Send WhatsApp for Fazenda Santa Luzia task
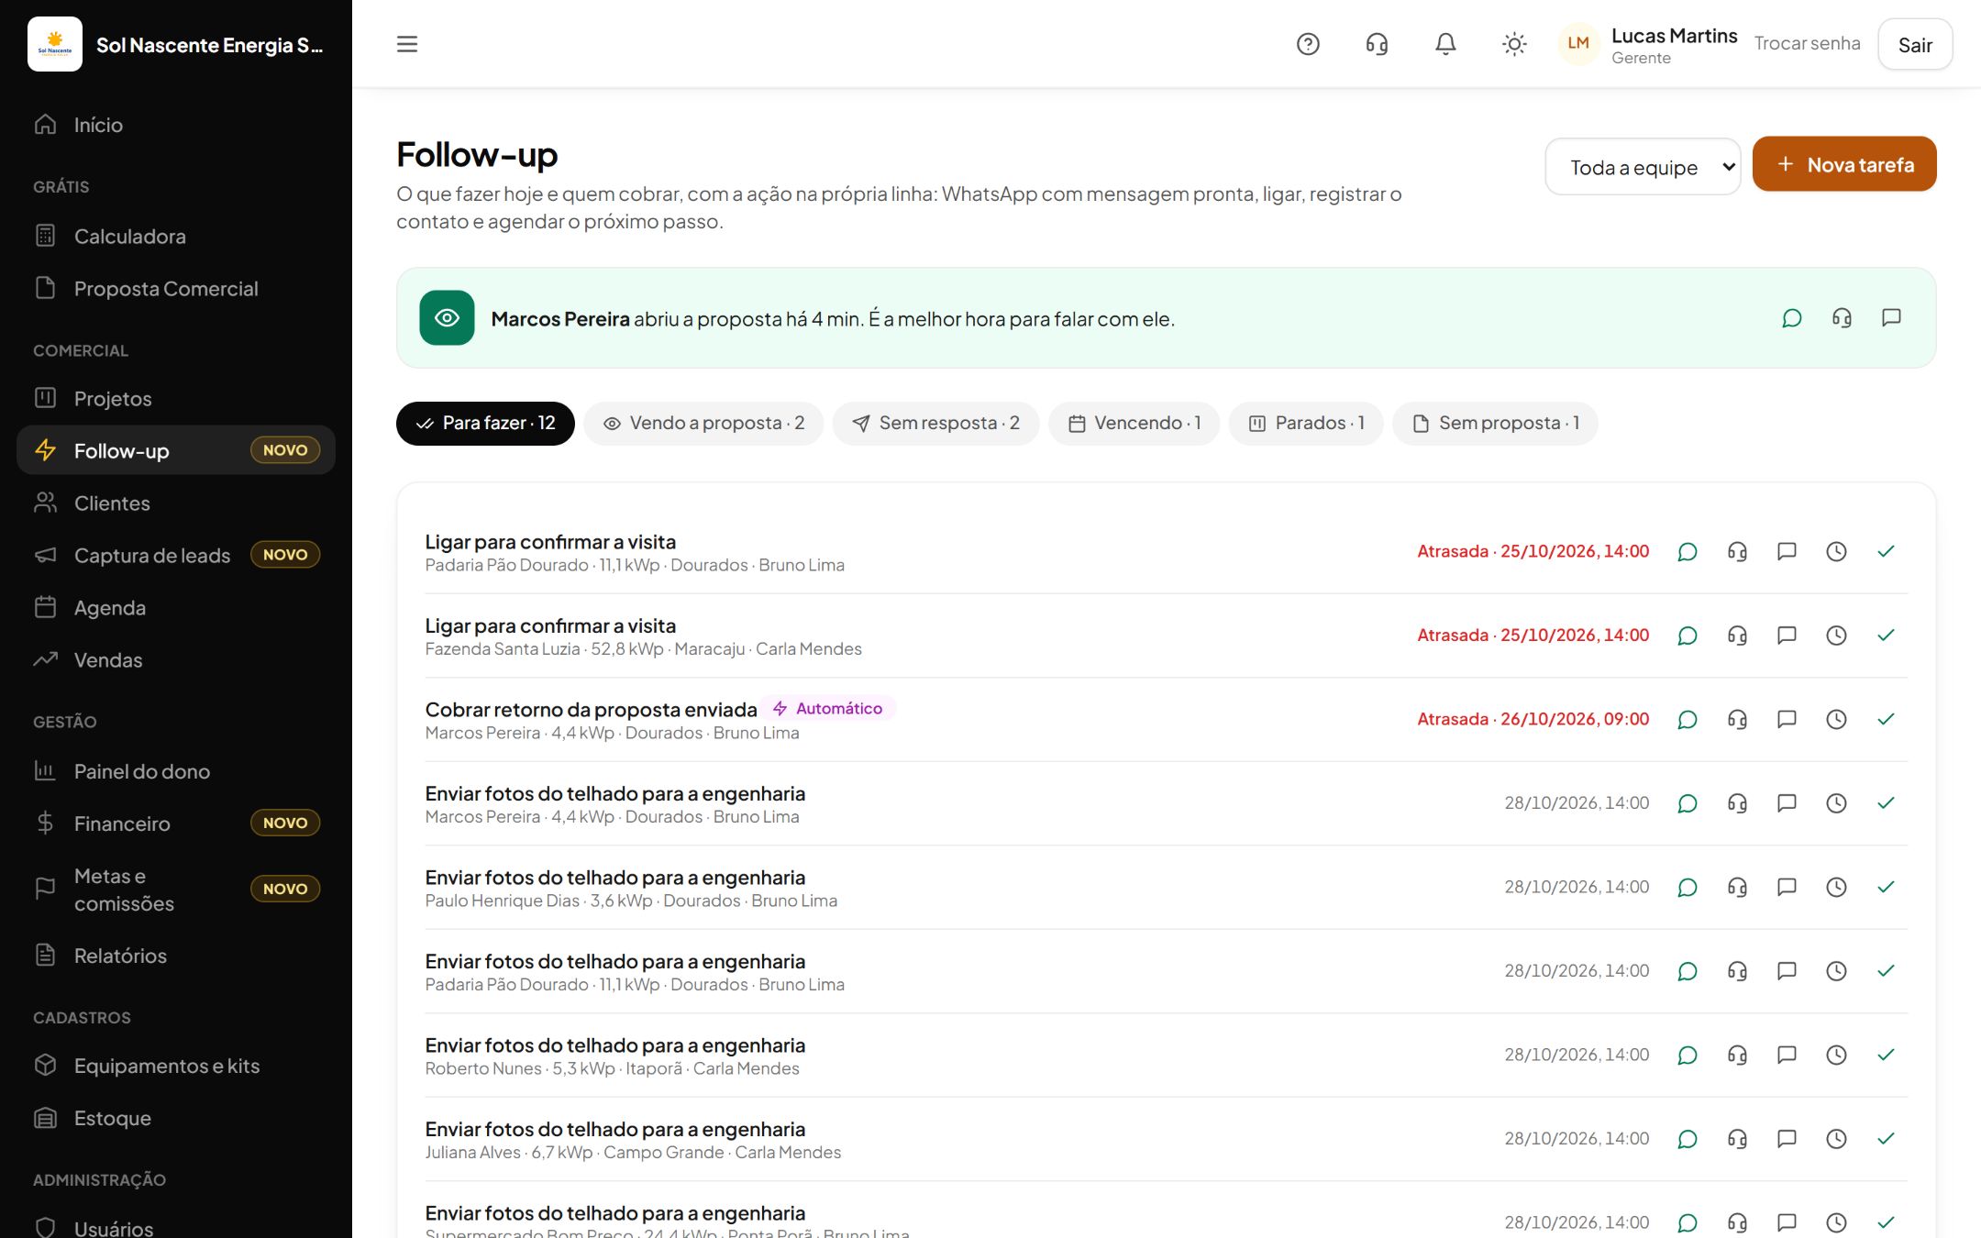The width and height of the screenshot is (1981, 1238). pyautogui.click(x=1688, y=636)
